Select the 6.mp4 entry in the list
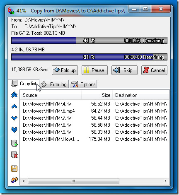Screen dimensions: 179x195 (x=95, y=111)
